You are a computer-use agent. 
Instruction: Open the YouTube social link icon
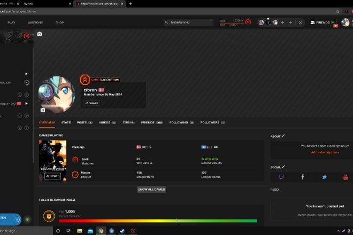[x=346, y=177]
